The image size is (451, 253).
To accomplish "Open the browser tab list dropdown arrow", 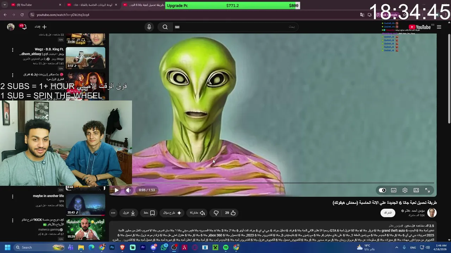I will click(x=4, y=5).
